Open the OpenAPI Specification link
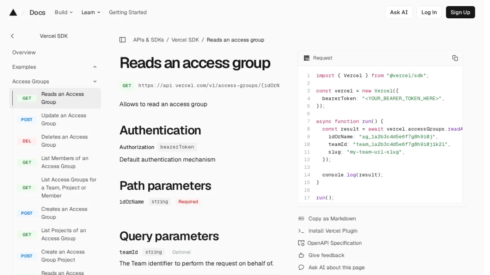 pyautogui.click(x=334, y=243)
